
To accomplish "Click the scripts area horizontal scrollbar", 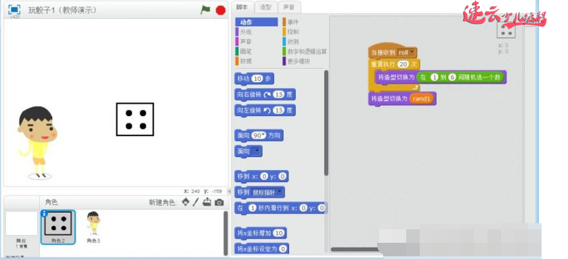I will coord(354,250).
